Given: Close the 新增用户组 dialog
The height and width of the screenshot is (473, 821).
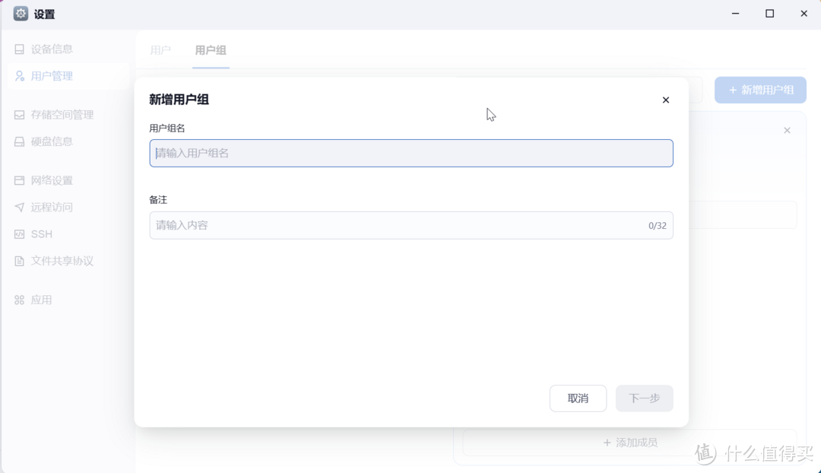Looking at the screenshot, I should (665, 100).
